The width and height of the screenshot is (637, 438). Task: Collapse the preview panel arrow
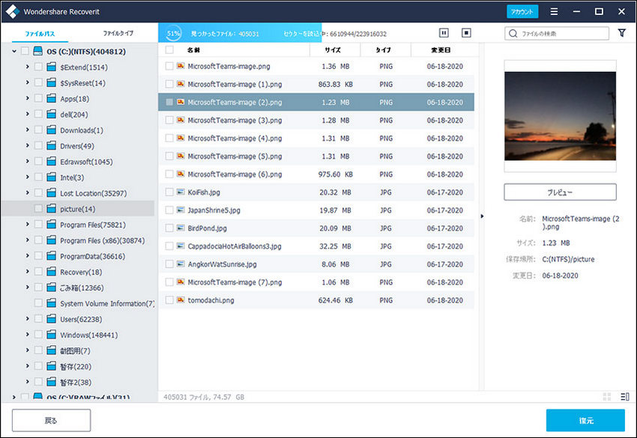(x=482, y=216)
